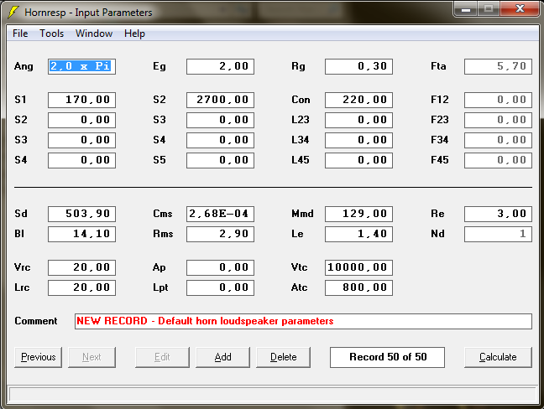Screen dimensions: 544x409
Task: Click the Lpt field
Action: pos(220,287)
